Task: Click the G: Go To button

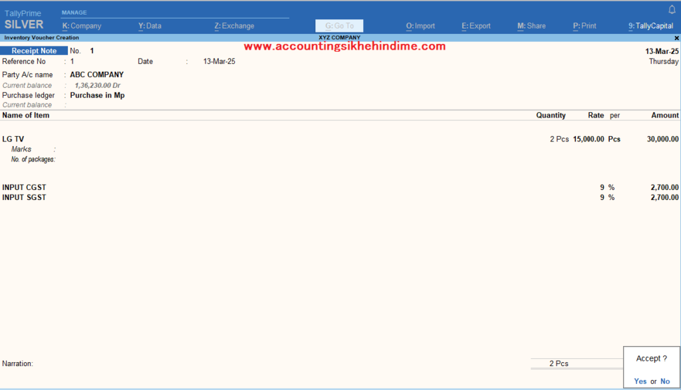Action: (339, 26)
